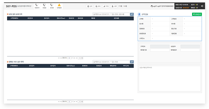The image size is (209, 109).
Task: Select the 자동 (auto) radio option
Action: (x=120, y=6)
